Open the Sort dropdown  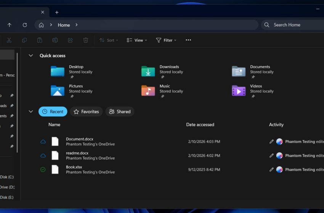[x=109, y=40]
